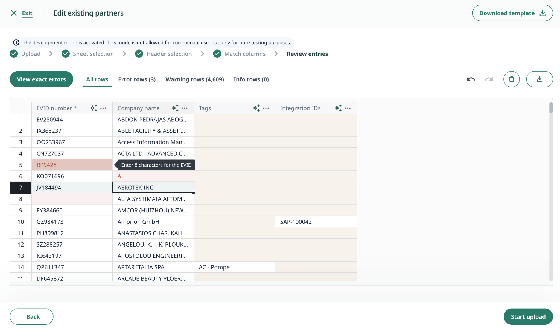This screenshot has width=560, height=329.
Task: Click the AI sparkle icon in EVID number column
Action: coord(94,108)
